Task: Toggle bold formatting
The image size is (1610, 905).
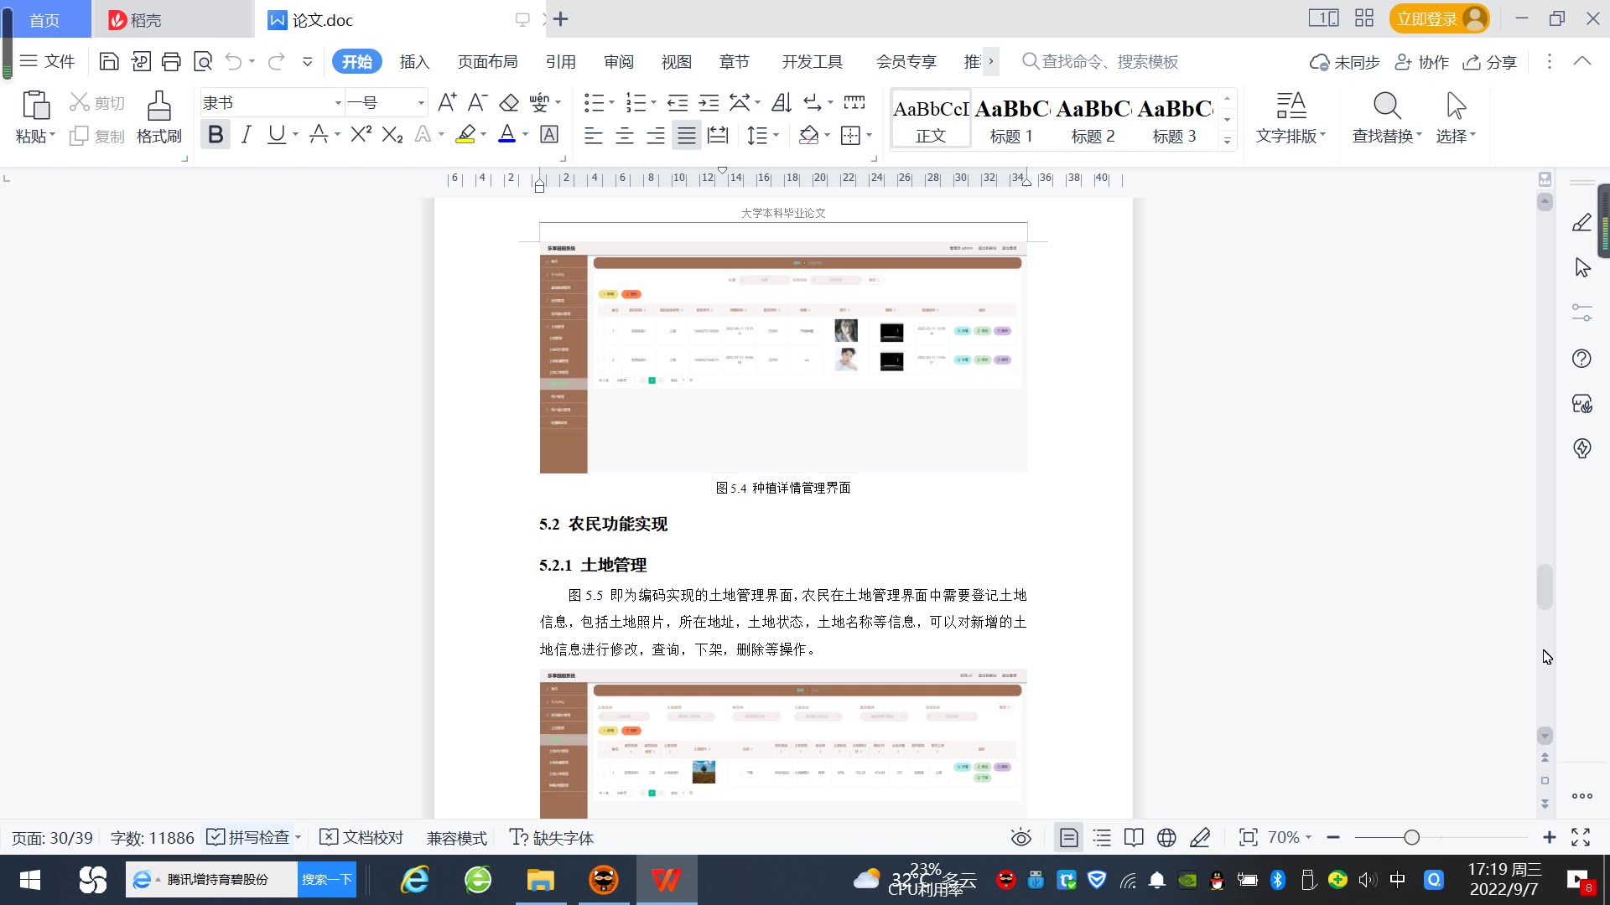Action: click(216, 135)
